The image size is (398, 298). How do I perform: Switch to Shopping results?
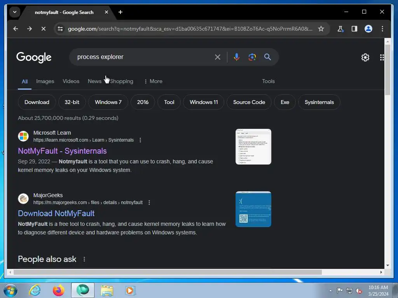pos(122,81)
